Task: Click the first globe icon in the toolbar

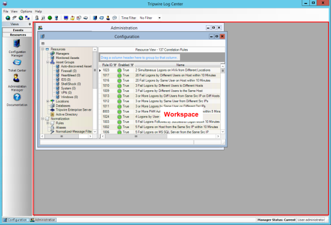Action: point(8,18)
